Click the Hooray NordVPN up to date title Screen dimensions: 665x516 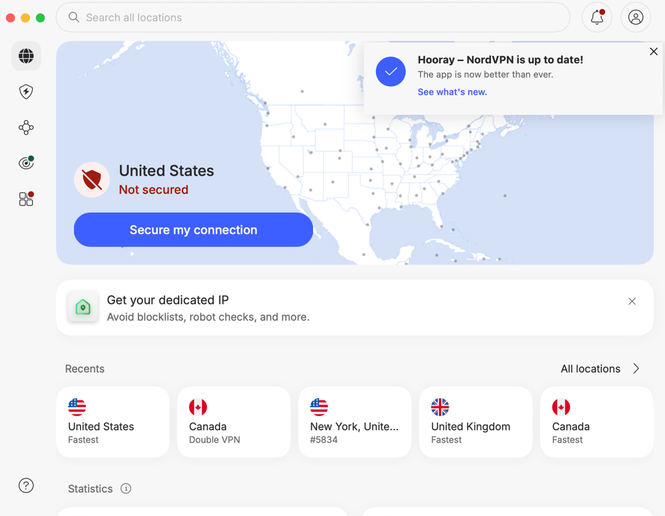tap(501, 60)
